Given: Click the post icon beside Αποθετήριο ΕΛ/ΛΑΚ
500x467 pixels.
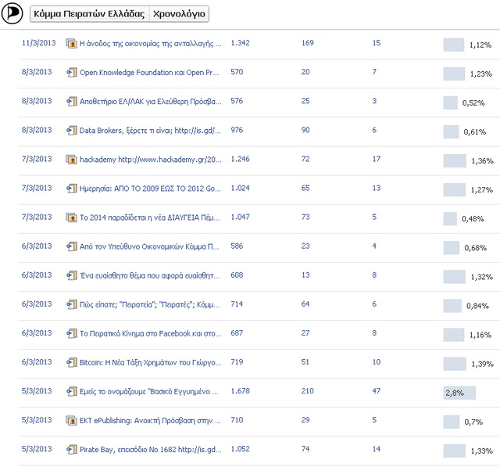Looking at the screenshot, I should (x=72, y=102).
